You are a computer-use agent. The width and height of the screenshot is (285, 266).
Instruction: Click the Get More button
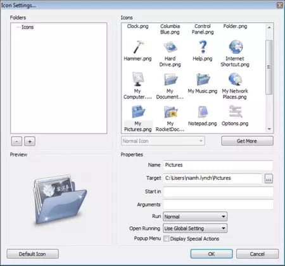(247, 141)
